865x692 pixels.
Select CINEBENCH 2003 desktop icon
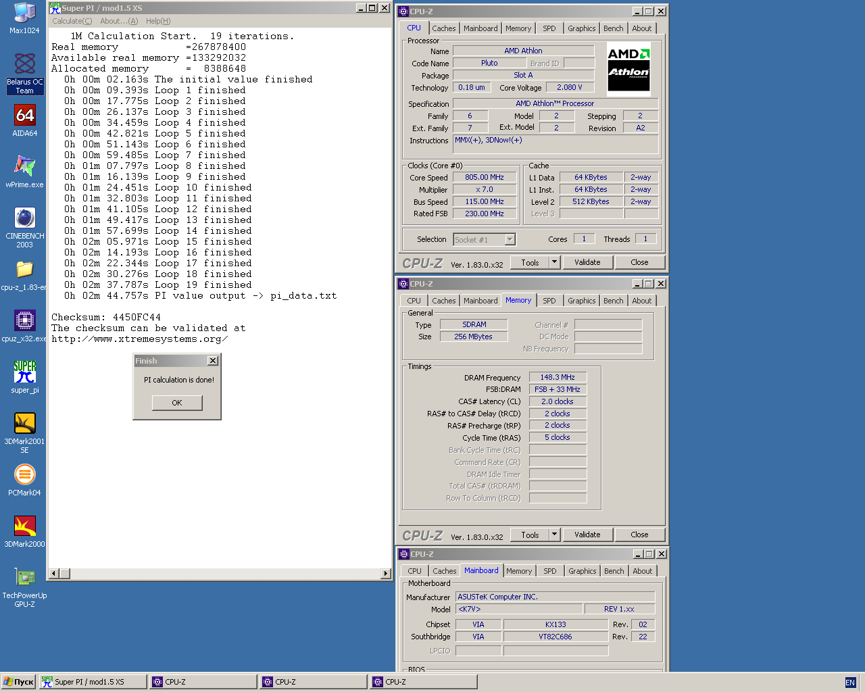tap(24, 228)
